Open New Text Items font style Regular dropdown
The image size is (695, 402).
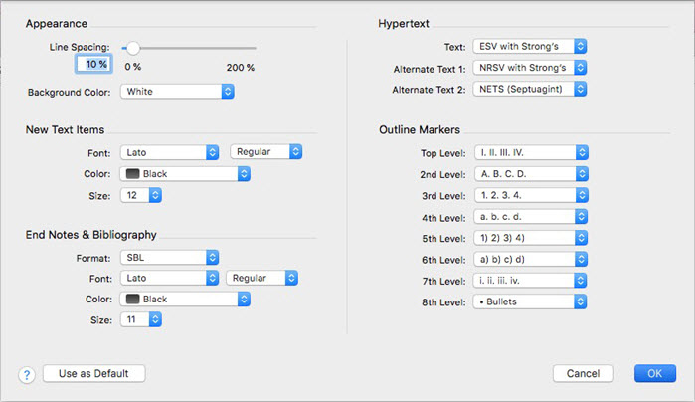(265, 152)
